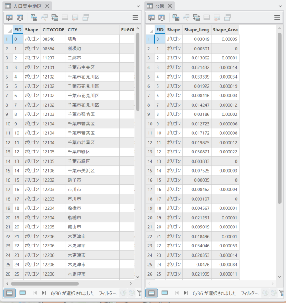Open Calculate Field in 公園 table toolbar
The image size is (286, 303).
point(162,17)
